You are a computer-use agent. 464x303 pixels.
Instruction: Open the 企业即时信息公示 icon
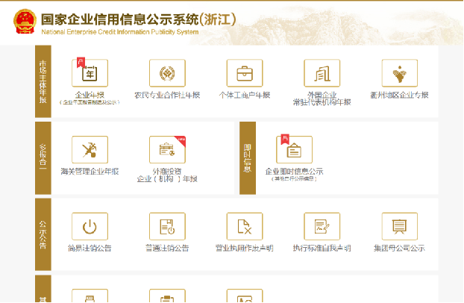[x=294, y=150]
